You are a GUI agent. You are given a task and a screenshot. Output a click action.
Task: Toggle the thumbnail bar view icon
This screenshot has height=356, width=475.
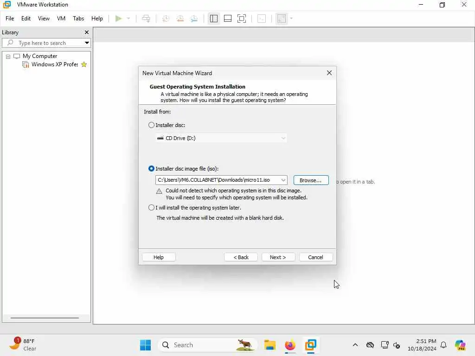227,19
